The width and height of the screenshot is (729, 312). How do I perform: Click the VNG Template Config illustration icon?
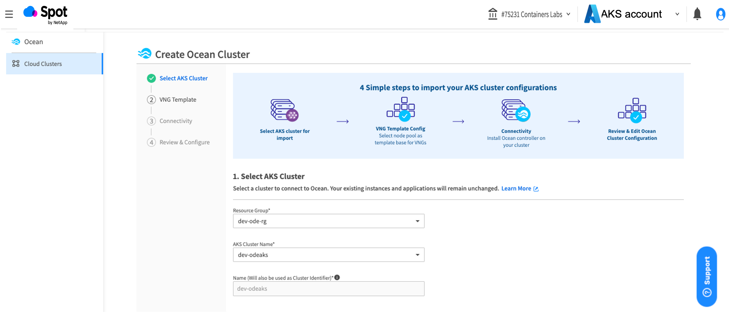(401, 109)
